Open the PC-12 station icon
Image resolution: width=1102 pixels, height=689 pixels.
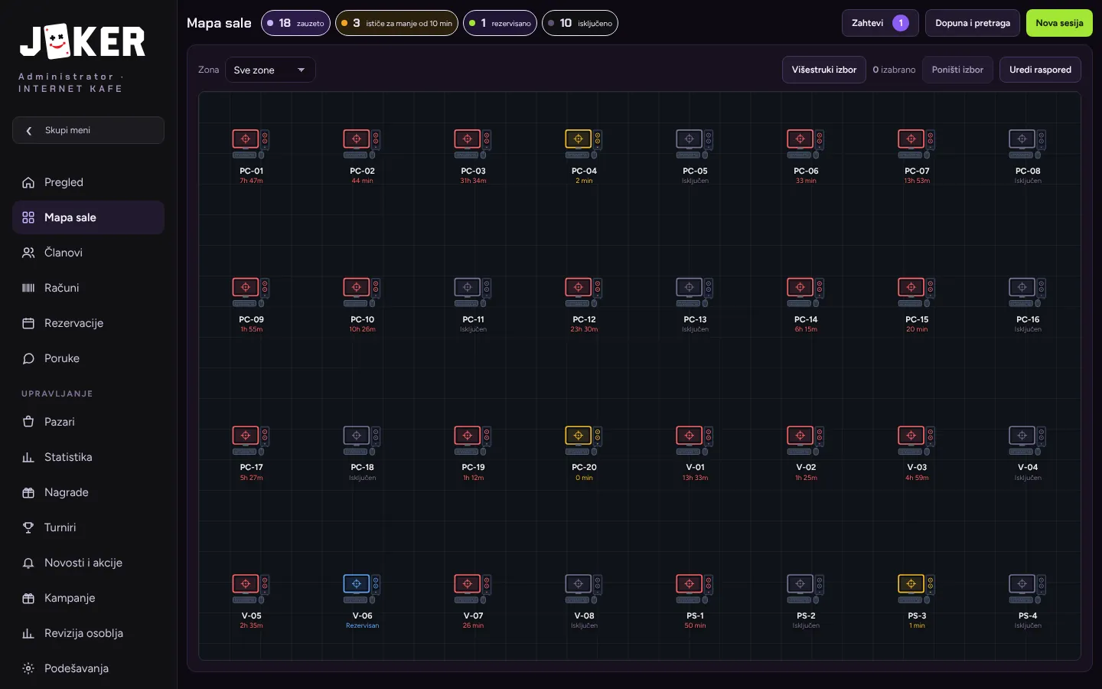pos(584,292)
